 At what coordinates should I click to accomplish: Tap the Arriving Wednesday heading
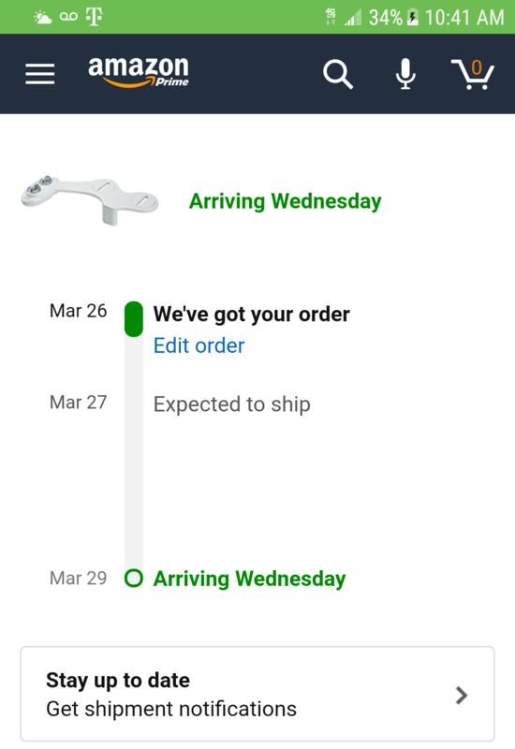point(286,201)
